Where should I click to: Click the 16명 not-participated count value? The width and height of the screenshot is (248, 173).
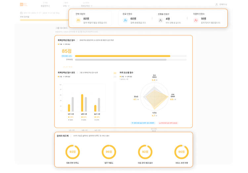point(203,18)
